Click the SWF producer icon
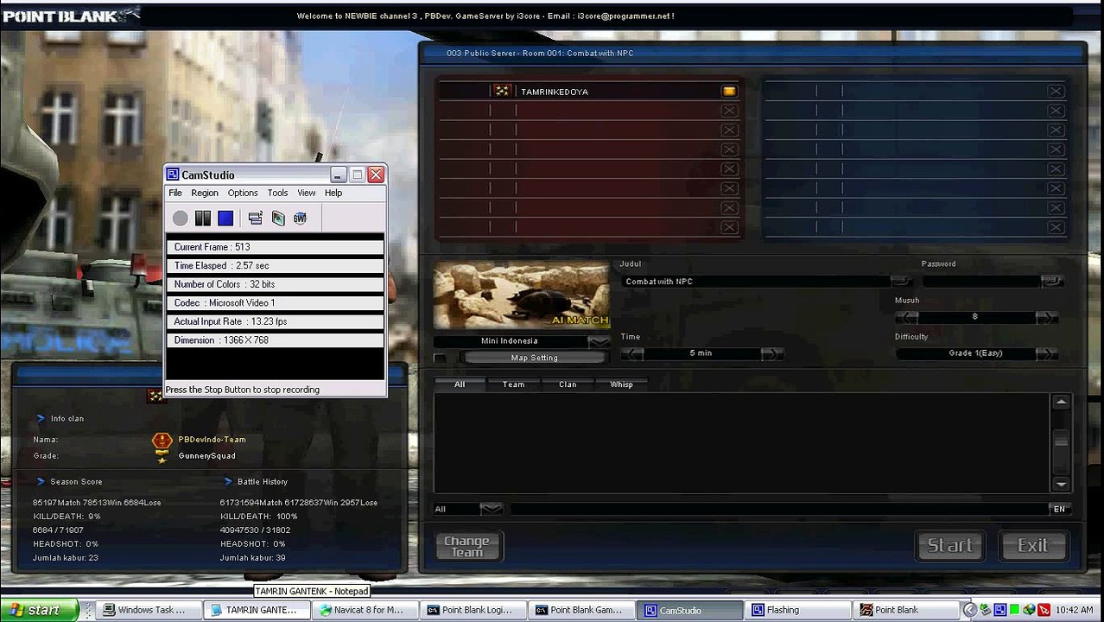 (x=300, y=219)
